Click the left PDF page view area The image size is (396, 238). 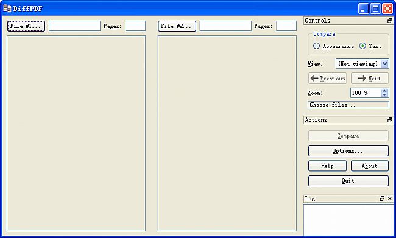click(x=76, y=133)
